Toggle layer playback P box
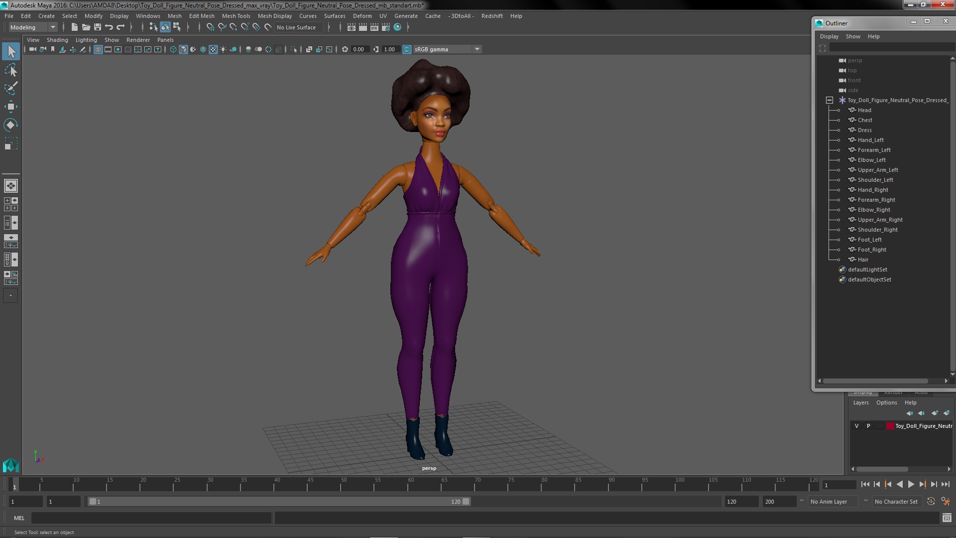 coord(868,426)
